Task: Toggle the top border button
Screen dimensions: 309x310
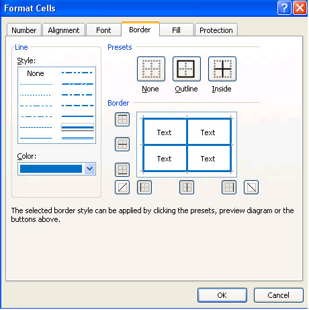Action: click(x=122, y=119)
